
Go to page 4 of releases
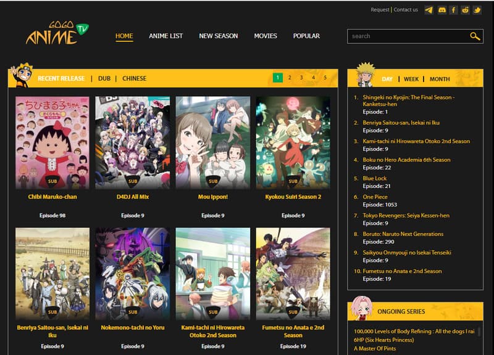click(313, 78)
